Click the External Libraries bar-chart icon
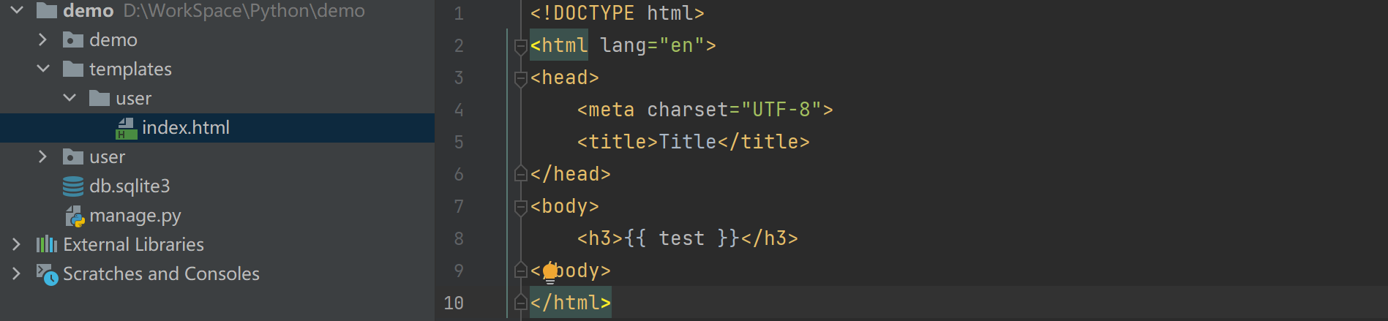This screenshot has height=321, width=1388. (x=47, y=244)
